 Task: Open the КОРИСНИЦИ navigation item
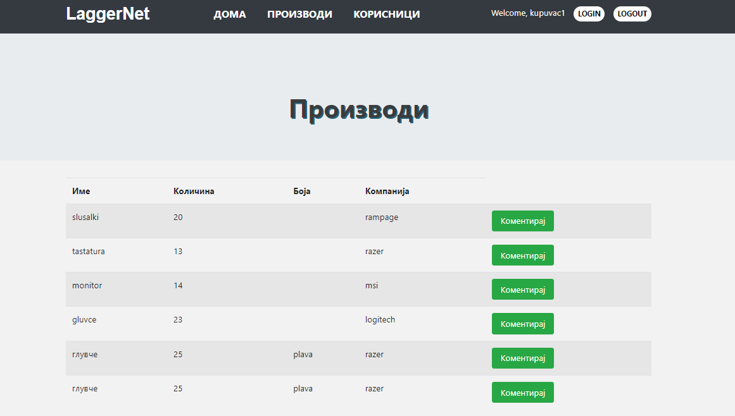tap(386, 15)
